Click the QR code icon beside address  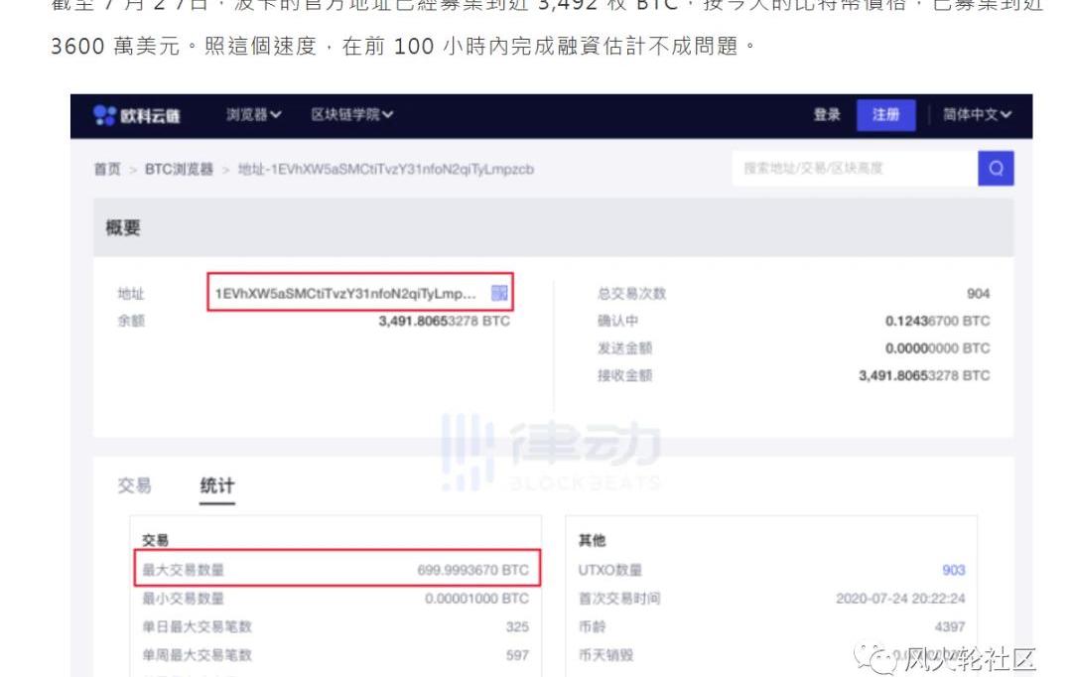[x=499, y=294]
